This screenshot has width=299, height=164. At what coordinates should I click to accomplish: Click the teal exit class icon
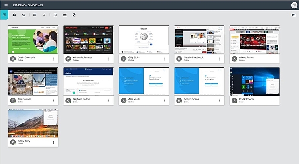point(4,15)
